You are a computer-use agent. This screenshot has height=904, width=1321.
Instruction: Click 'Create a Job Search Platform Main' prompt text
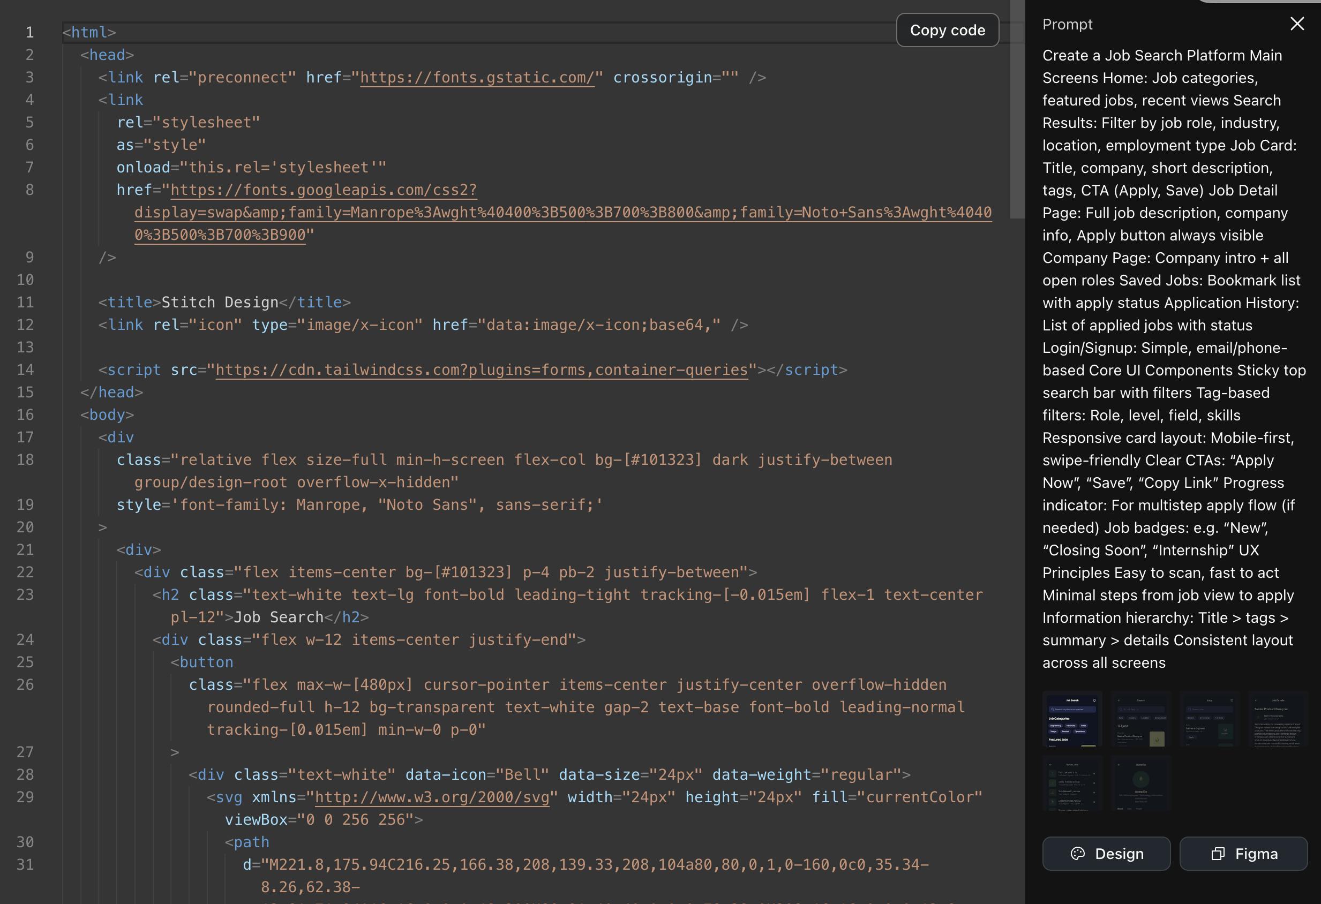coord(1162,55)
